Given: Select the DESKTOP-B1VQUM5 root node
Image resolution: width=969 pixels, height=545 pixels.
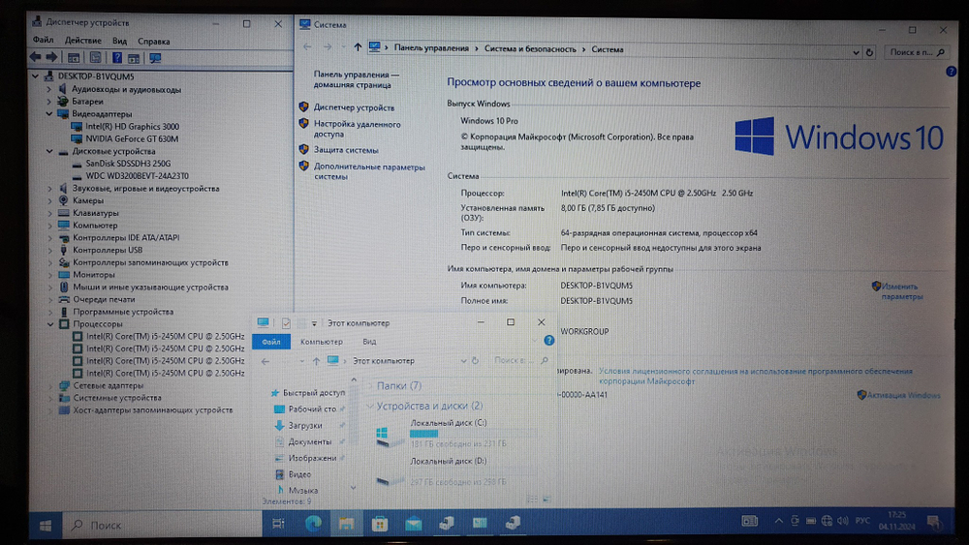Looking at the screenshot, I should tap(96, 76).
